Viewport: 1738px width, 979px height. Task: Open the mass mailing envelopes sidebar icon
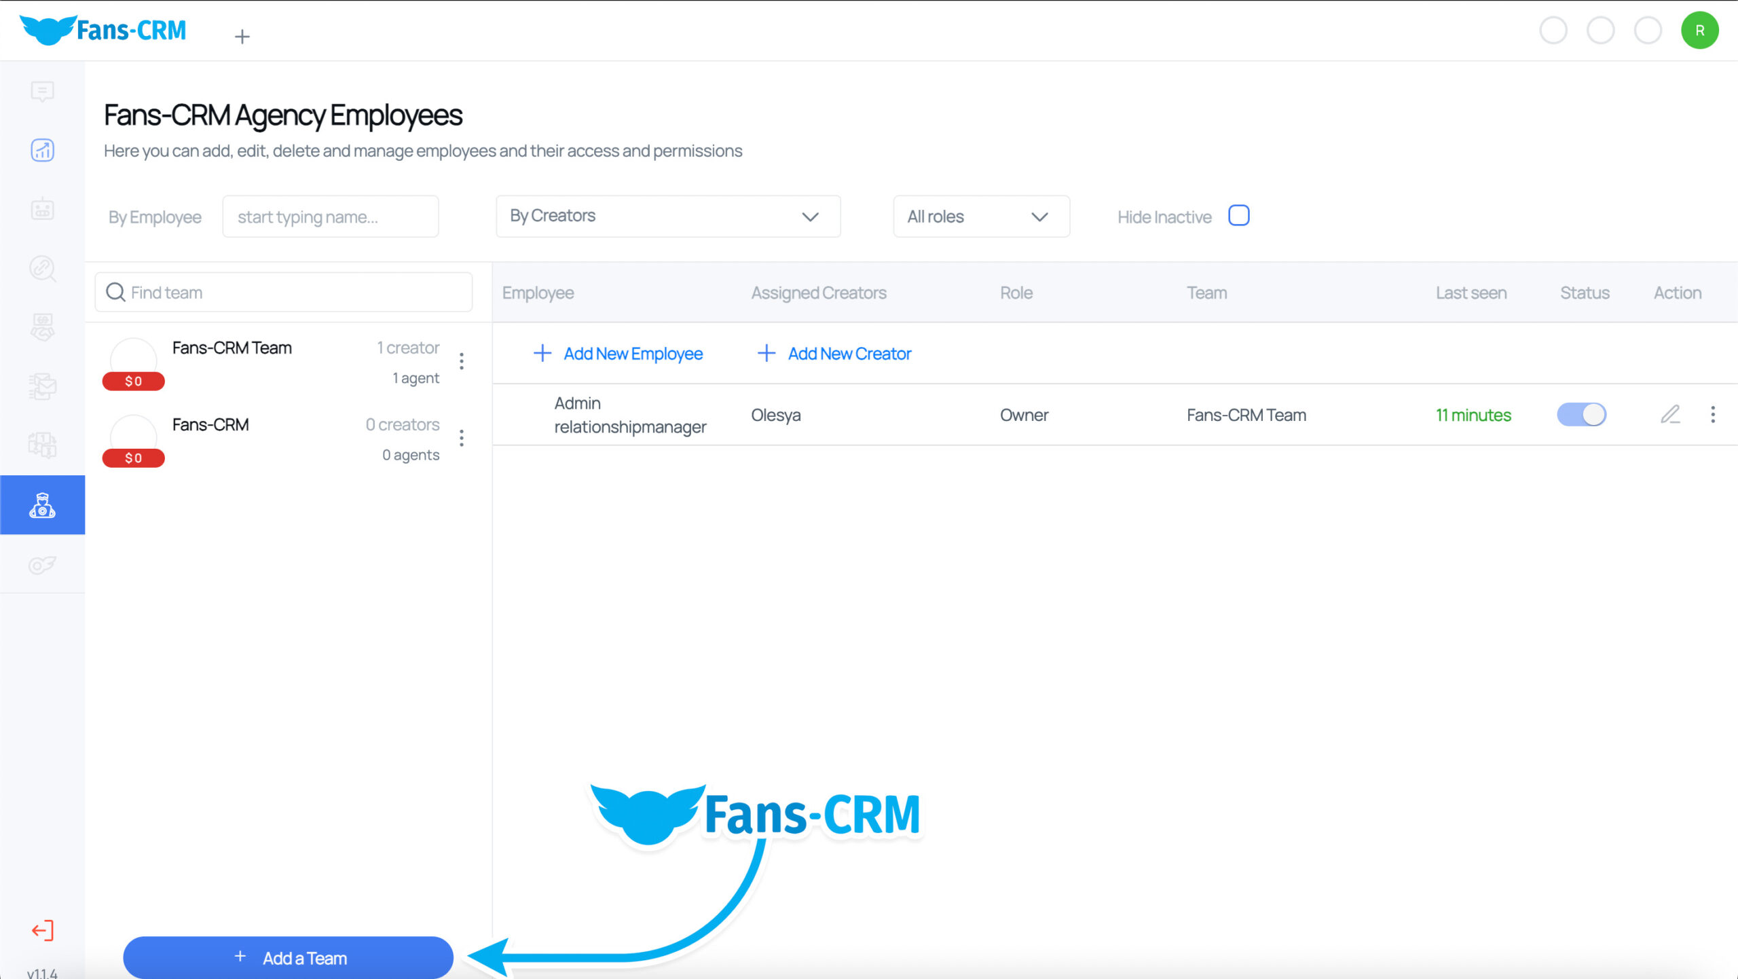(42, 386)
